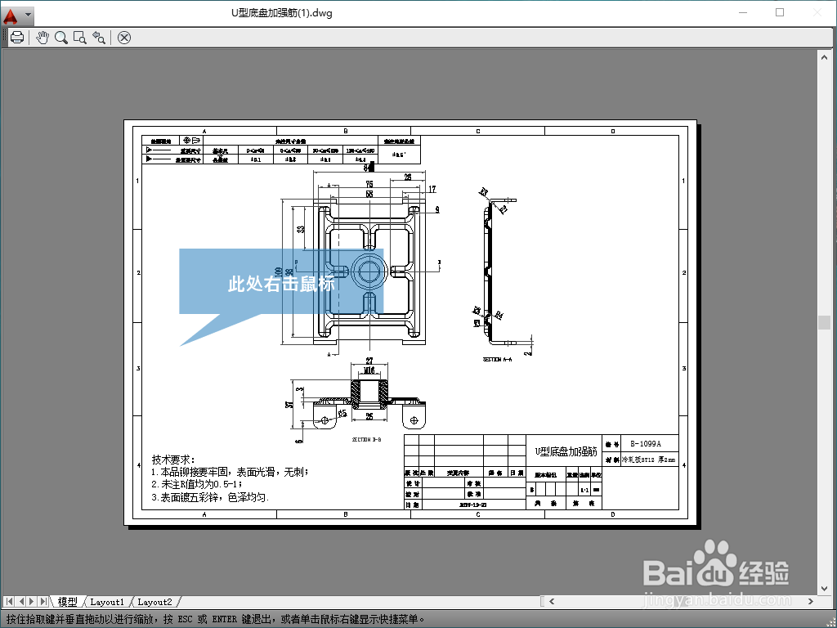Click the part number B-1099A
The image size is (837, 628).
click(646, 444)
